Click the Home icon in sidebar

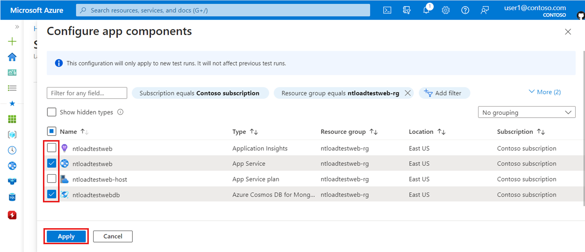point(12,57)
